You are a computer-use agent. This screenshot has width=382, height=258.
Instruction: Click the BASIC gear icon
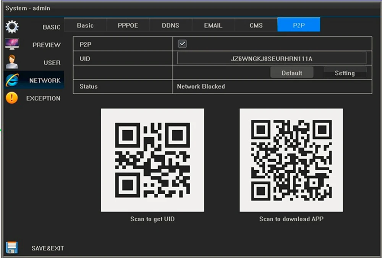click(x=12, y=27)
